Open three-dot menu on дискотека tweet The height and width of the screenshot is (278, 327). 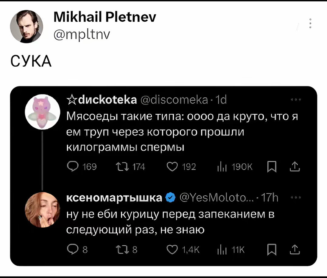tap(296, 100)
